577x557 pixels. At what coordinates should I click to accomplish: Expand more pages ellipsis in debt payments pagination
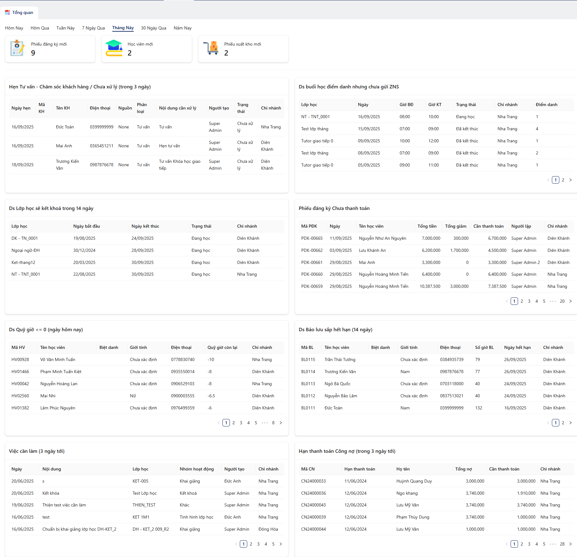click(553, 544)
